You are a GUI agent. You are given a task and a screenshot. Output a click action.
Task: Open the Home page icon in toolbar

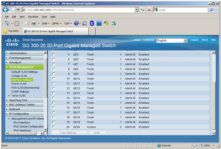click(x=7, y=23)
